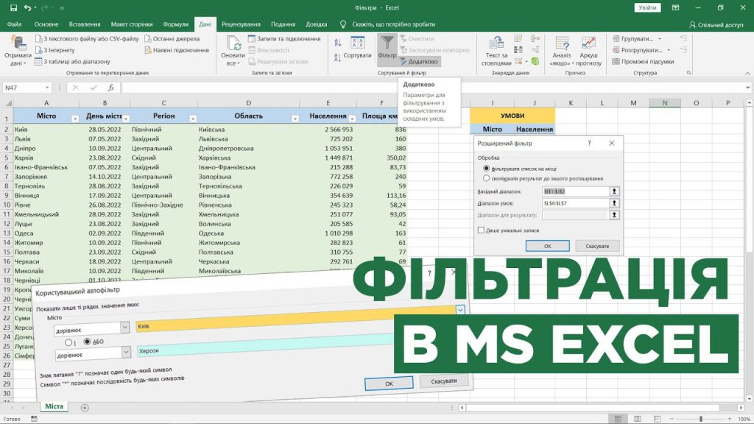The image size is (754, 424).
Task: Click the Аркуш прогнозу icon
Action: (x=589, y=49)
